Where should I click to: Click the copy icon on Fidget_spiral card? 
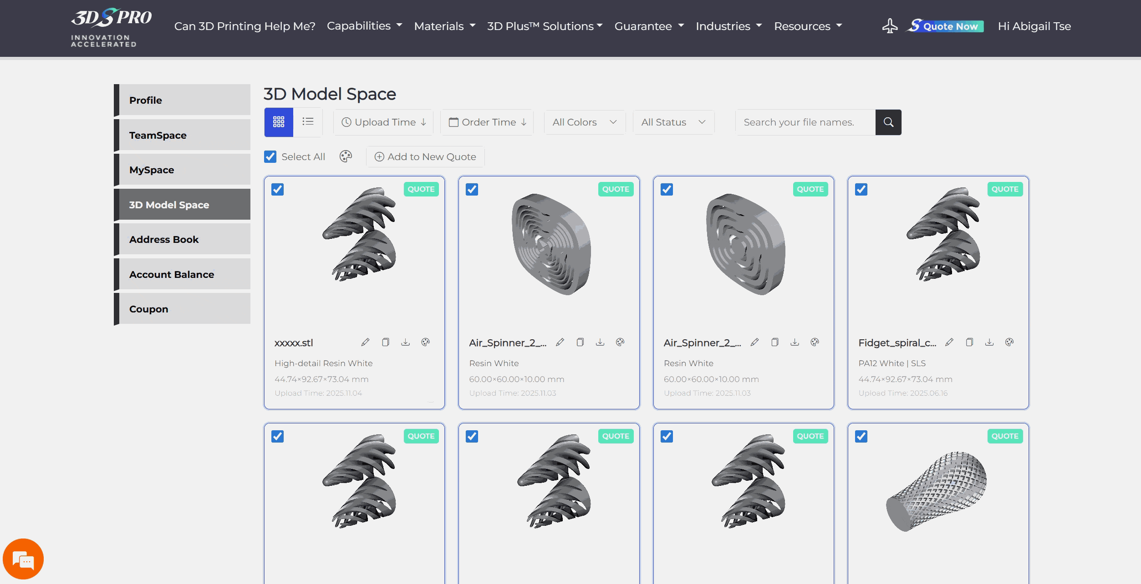coord(969,342)
